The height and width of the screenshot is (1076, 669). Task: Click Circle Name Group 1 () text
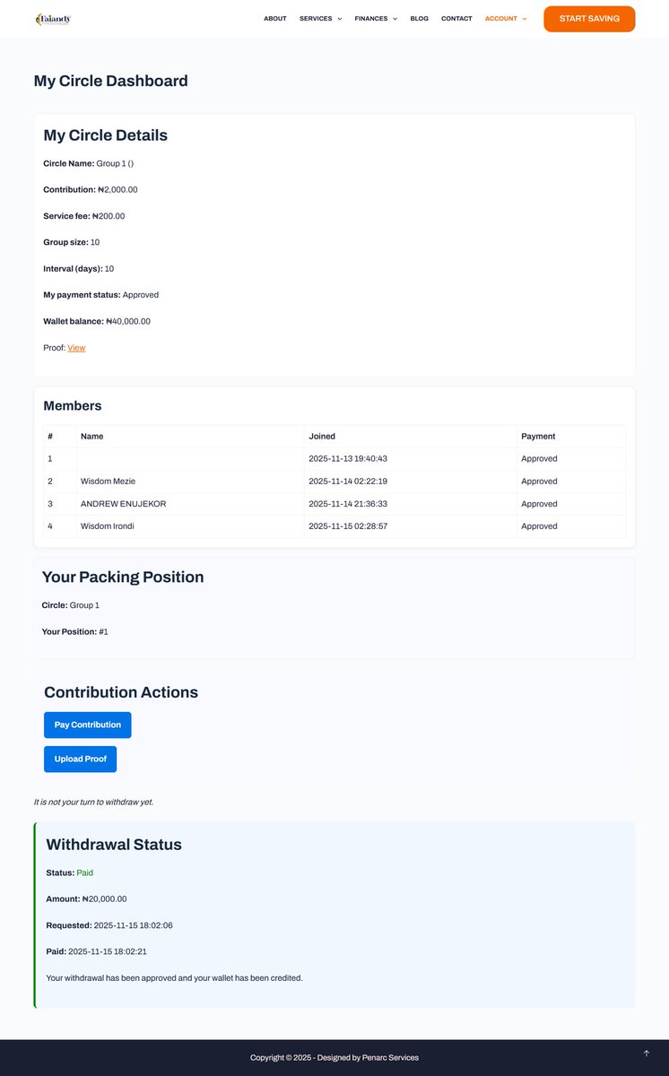[x=89, y=164]
